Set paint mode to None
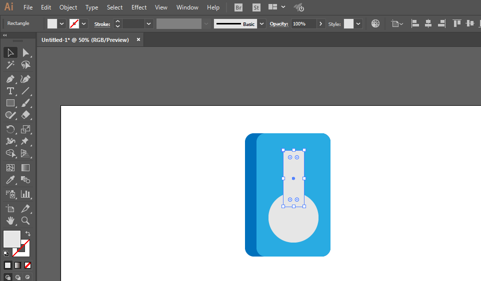This screenshot has width=481, height=281. click(x=27, y=266)
